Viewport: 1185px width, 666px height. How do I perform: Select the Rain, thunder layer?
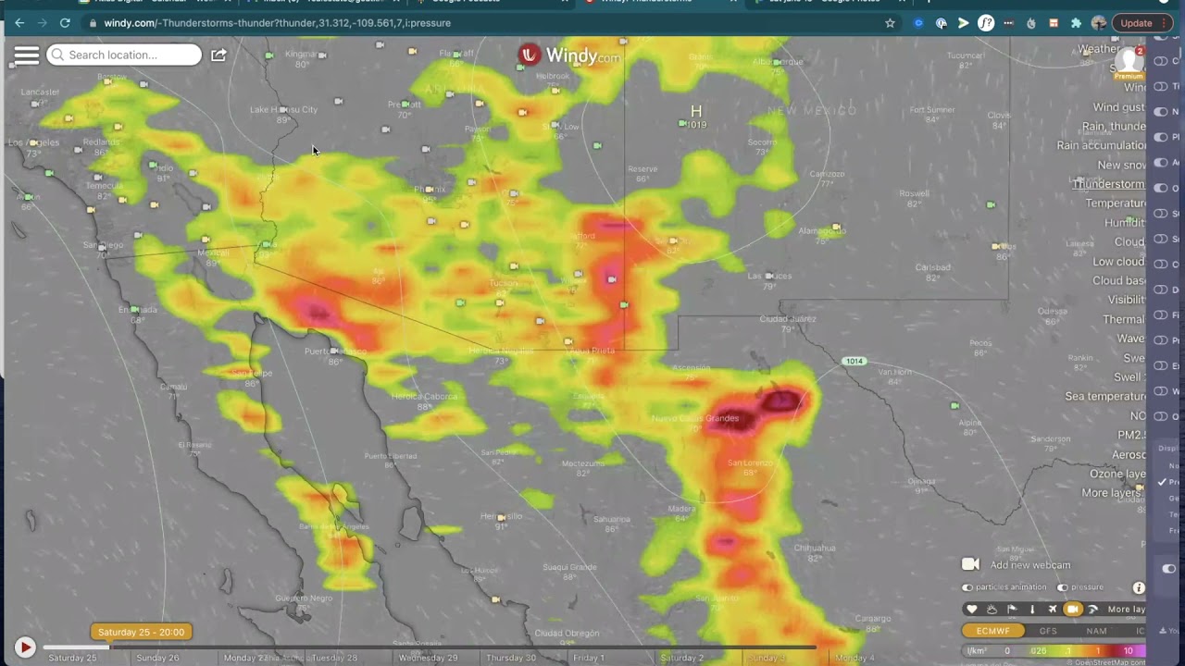[1114, 126]
